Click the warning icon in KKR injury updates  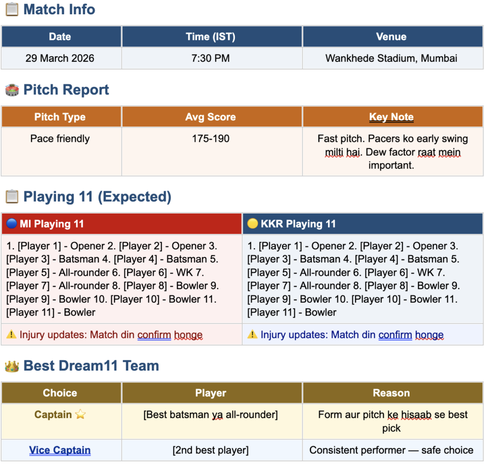252,334
